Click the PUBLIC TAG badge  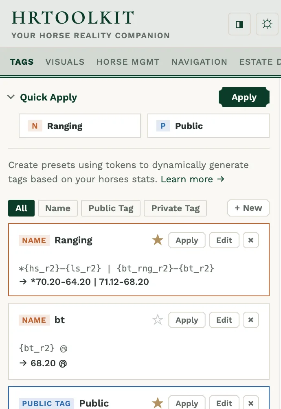click(x=46, y=403)
